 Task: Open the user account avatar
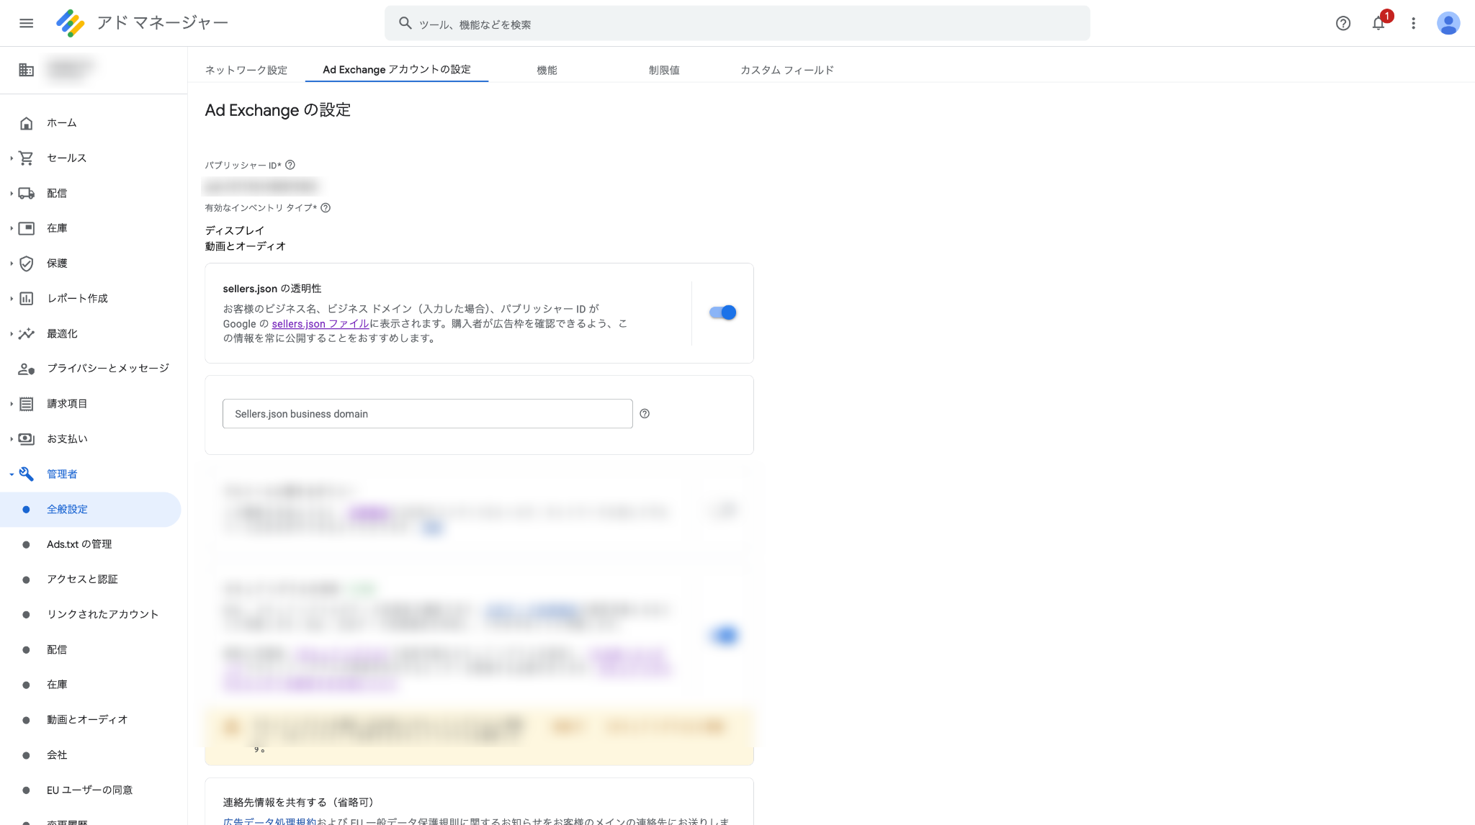1448,23
